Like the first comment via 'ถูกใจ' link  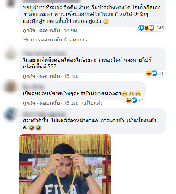29,31
